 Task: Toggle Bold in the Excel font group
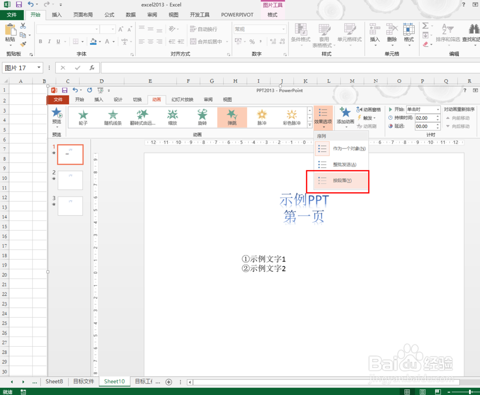(40, 41)
